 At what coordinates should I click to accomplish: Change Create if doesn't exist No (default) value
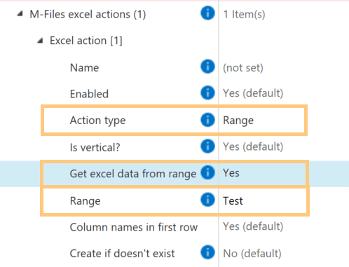pyautogui.click(x=252, y=254)
